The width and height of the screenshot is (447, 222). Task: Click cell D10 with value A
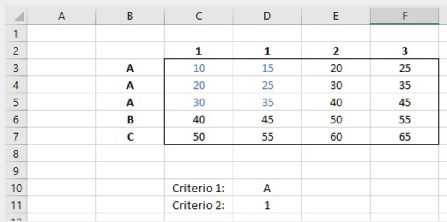click(x=267, y=188)
